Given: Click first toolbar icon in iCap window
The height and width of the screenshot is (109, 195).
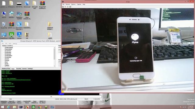Looking at the screenshot, I should tap(63, 7).
